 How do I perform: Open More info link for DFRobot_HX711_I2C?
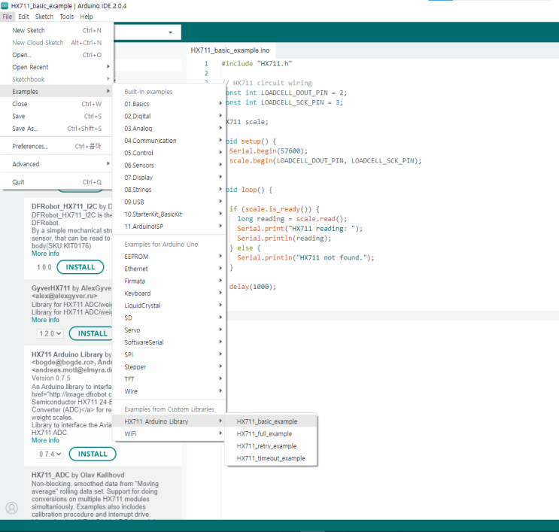click(45, 254)
